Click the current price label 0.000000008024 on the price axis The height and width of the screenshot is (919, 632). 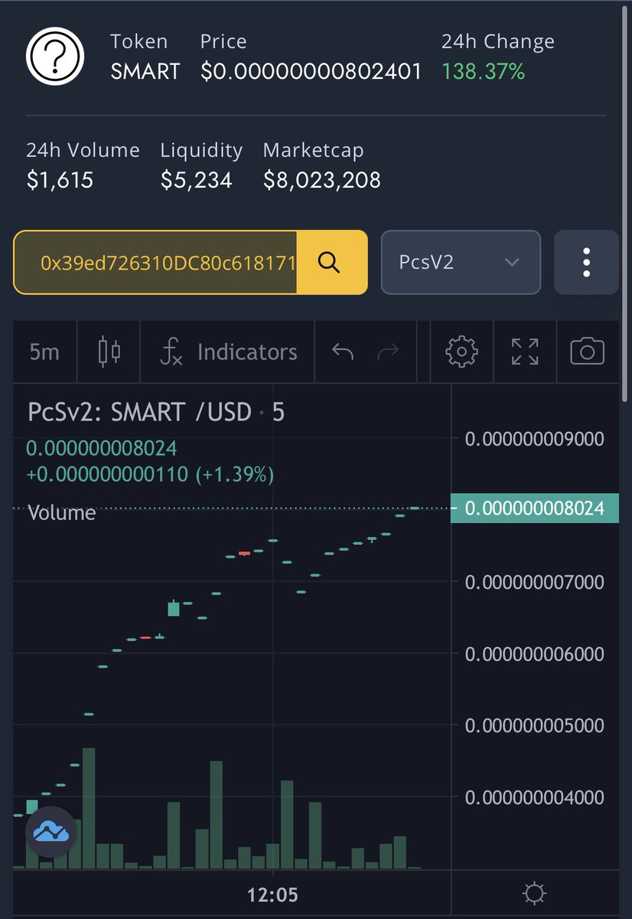point(534,509)
